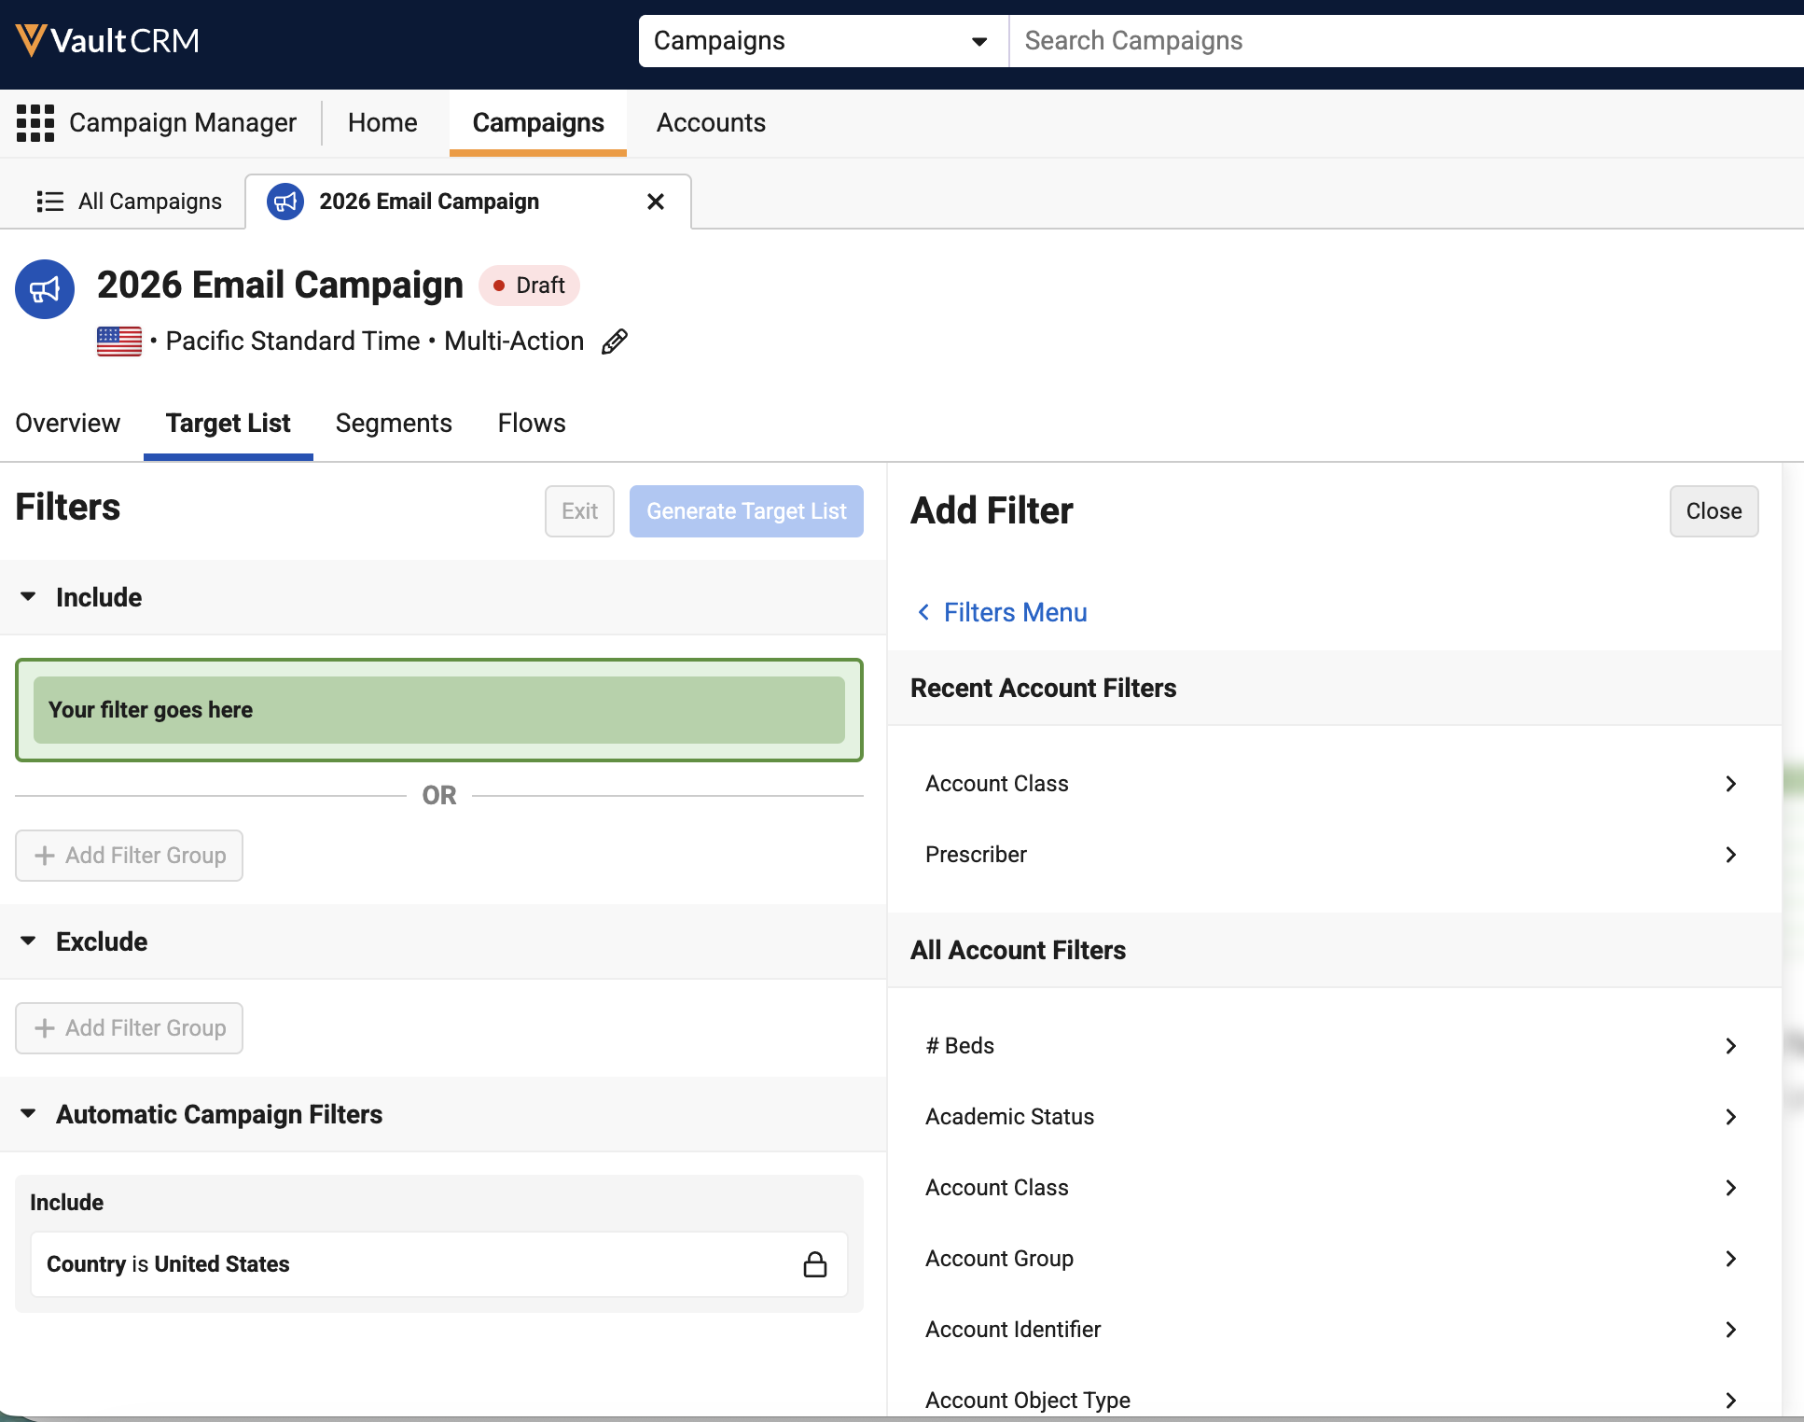Open the Segments tab
Screen dimensions: 1804x1422
click(x=394, y=424)
